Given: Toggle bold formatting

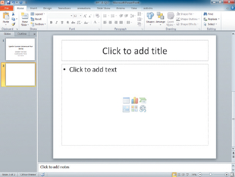Looking at the screenshot, I should click(51, 23).
